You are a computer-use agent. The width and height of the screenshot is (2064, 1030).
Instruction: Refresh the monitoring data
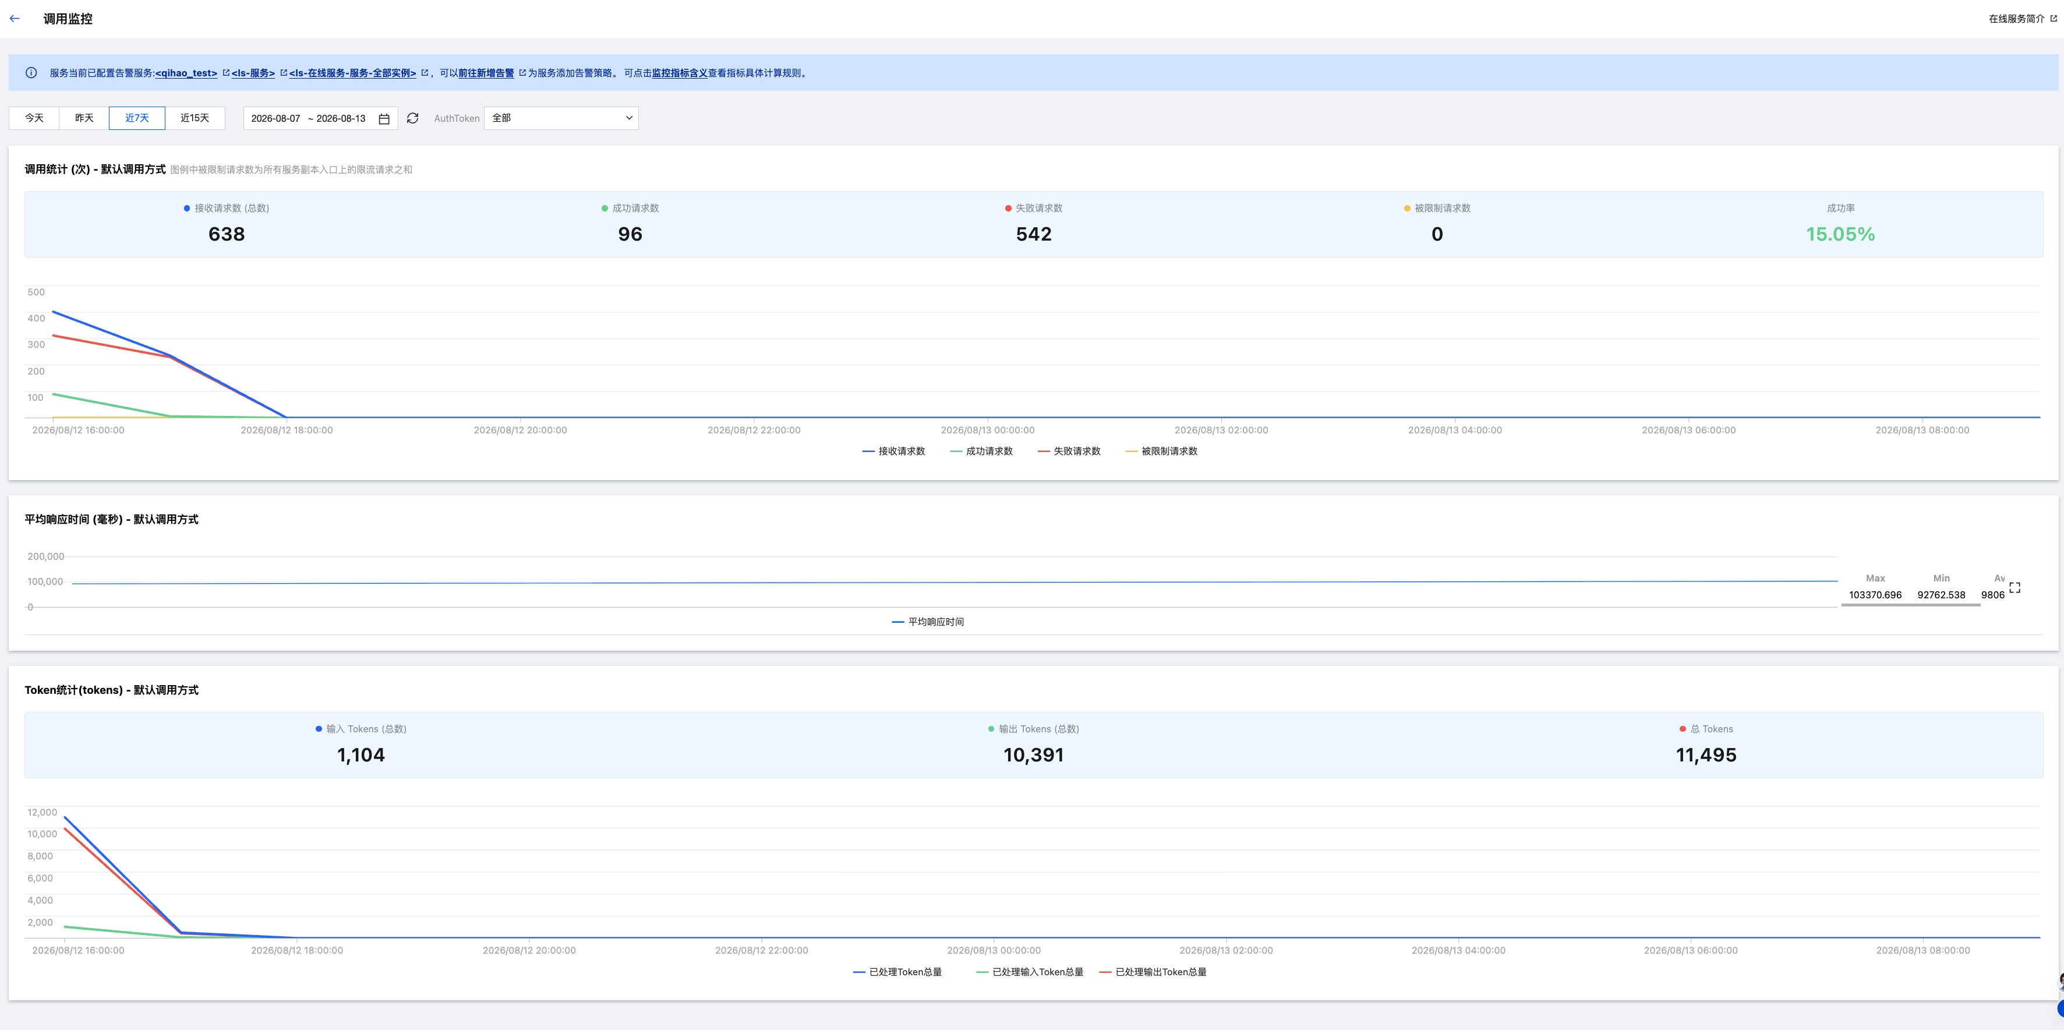pos(413,119)
